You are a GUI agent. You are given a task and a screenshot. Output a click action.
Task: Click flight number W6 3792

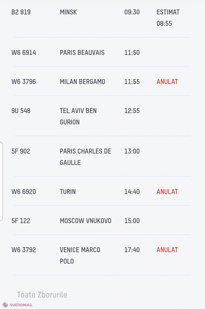[24, 250]
